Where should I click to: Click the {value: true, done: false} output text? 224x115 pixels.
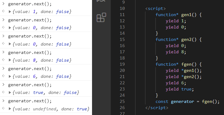pos(46,93)
